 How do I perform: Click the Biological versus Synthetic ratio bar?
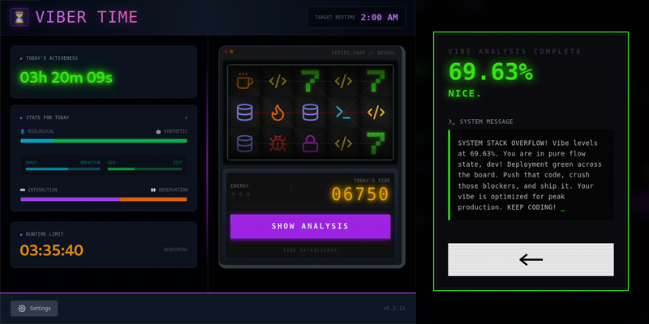click(104, 141)
